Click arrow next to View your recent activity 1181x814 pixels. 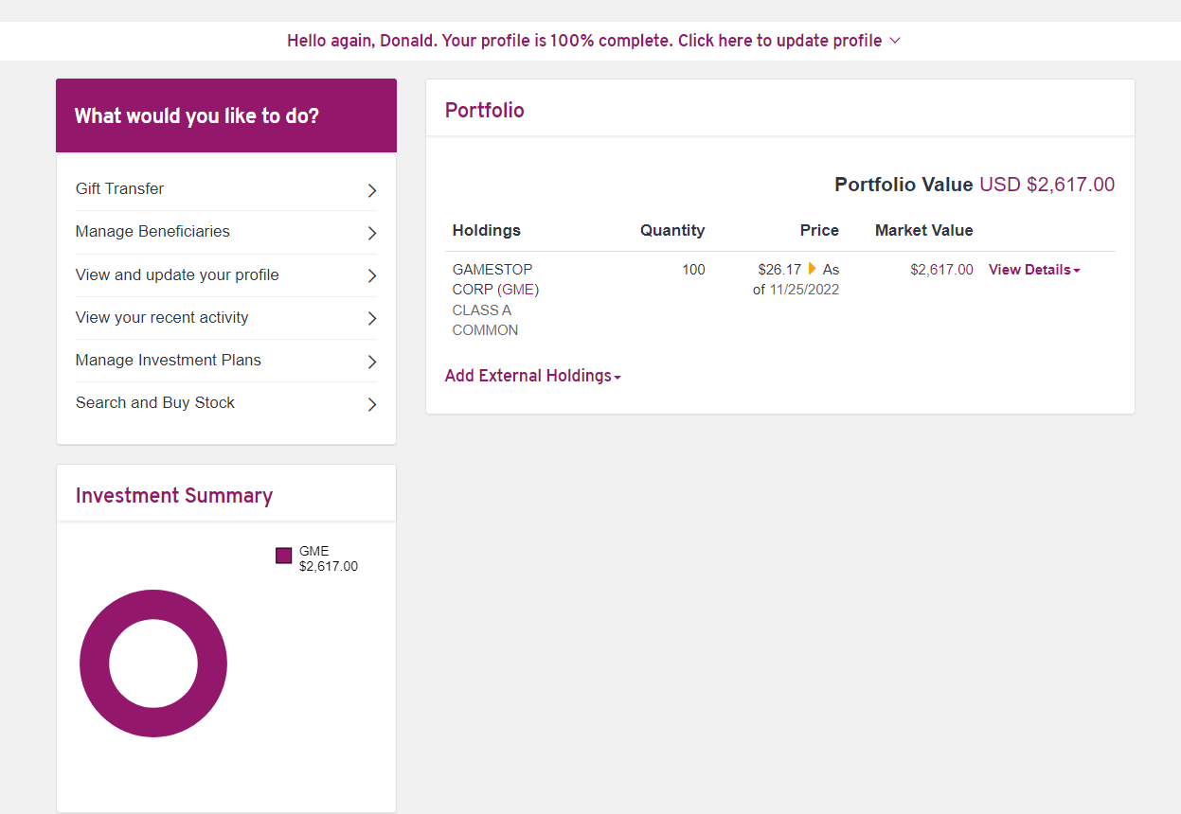tap(372, 318)
